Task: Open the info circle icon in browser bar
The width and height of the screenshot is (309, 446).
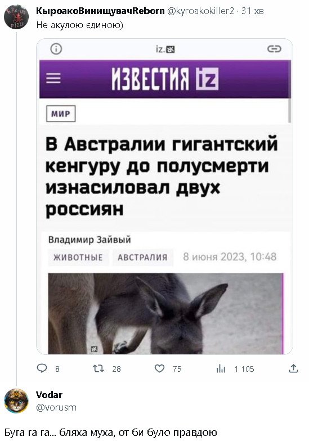Action: [56, 49]
